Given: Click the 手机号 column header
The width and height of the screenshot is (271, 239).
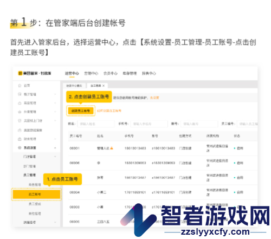Looking at the screenshot, I should (129, 136).
